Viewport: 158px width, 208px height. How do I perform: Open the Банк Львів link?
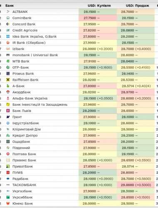pyautogui.click(x=22, y=111)
